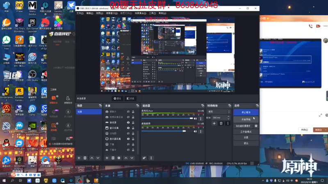Toggle visibility of second video capture source

[x=128, y=117]
